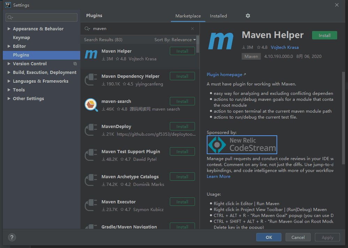Click the Maven Executor plug icon
The height and width of the screenshot is (248, 348).
91,205
